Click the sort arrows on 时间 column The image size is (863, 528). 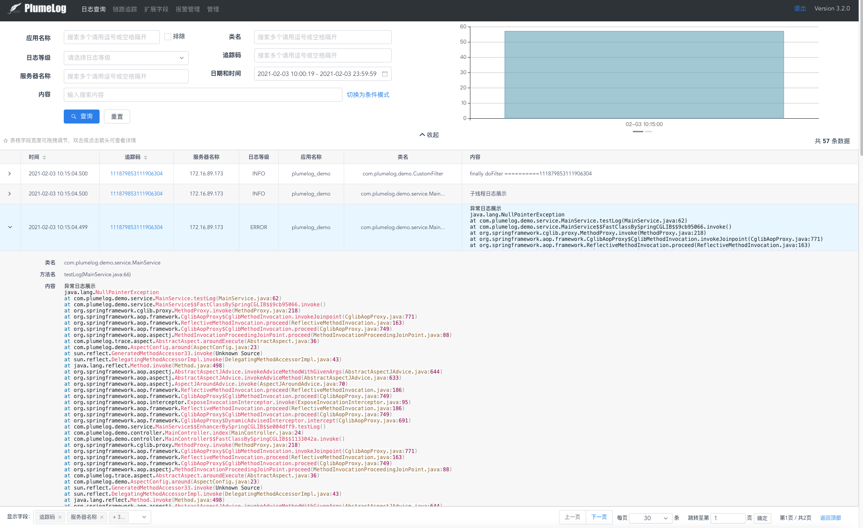pos(45,158)
